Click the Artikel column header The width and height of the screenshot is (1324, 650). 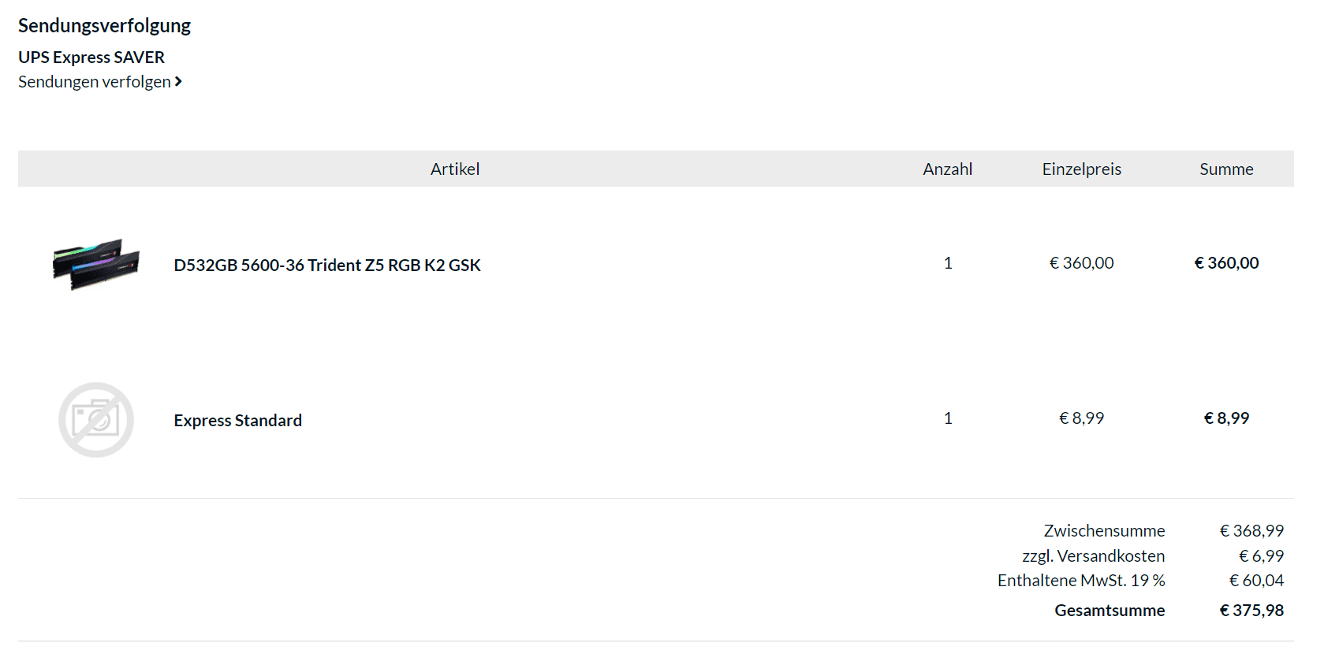(455, 169)
